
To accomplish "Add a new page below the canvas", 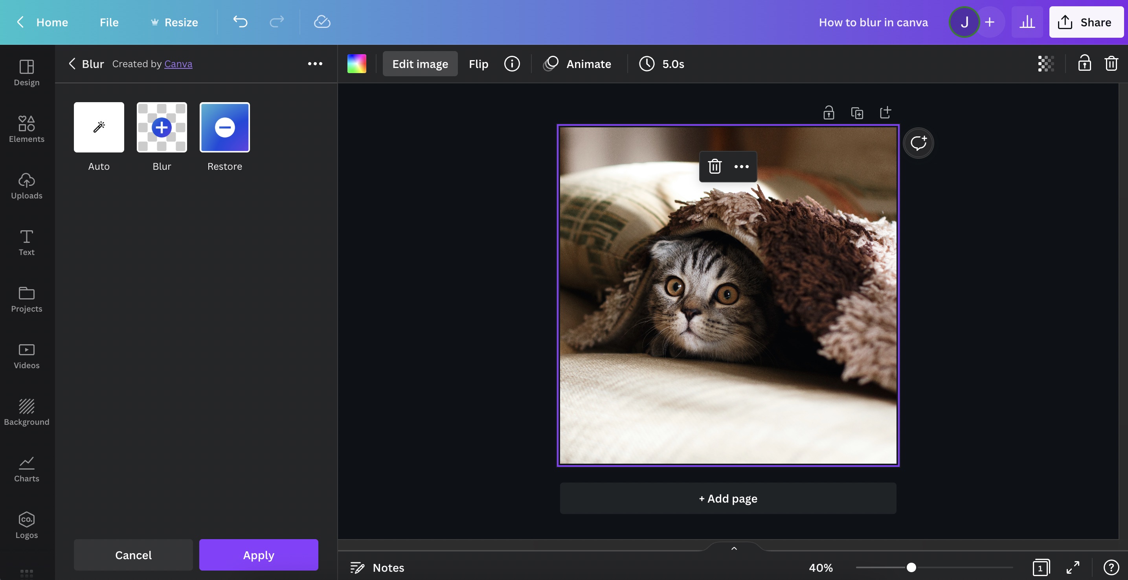I will [728, 498].
